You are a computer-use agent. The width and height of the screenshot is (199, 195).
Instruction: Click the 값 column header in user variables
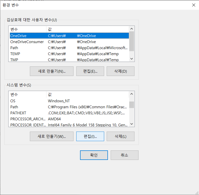click(88, 29)
